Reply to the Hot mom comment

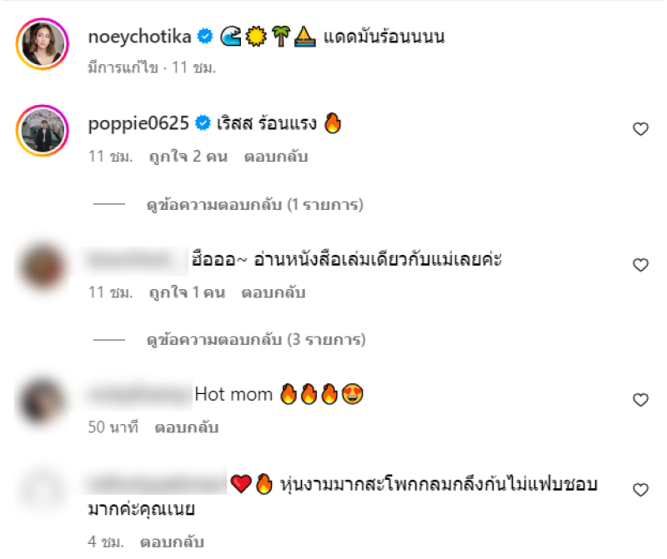[186, 427]
